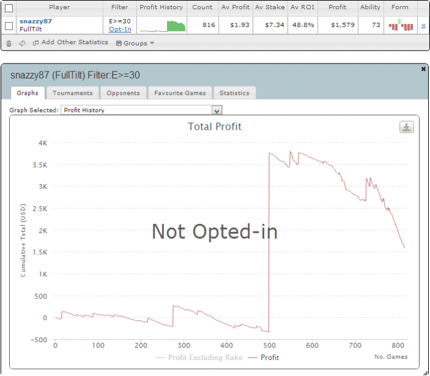430x376 pixels.
Task: Sort by the Player column header
Action: click(x=60, y=7)
